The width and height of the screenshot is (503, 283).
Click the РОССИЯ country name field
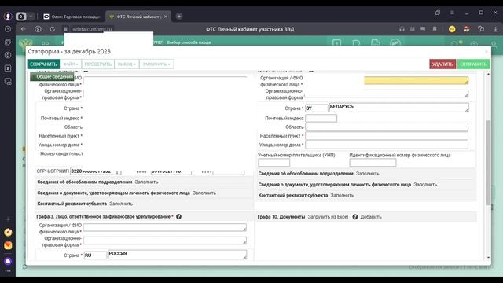178,255
